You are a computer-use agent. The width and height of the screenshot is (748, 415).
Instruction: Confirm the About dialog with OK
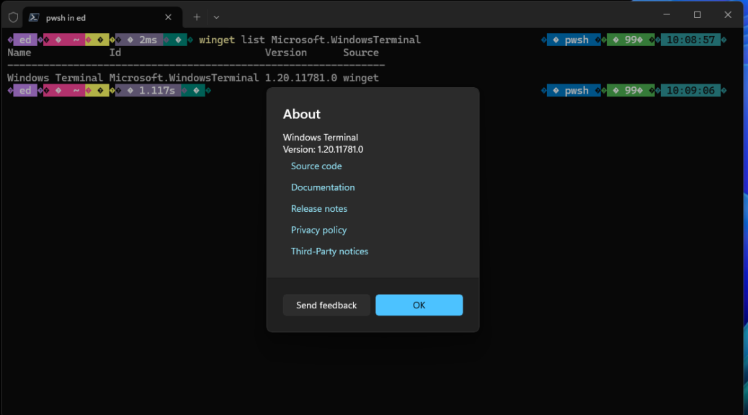tap(419, 305)
